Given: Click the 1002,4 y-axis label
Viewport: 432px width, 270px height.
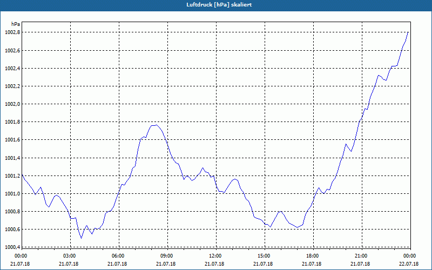Looking at the screenshot, I should [12, 69].
